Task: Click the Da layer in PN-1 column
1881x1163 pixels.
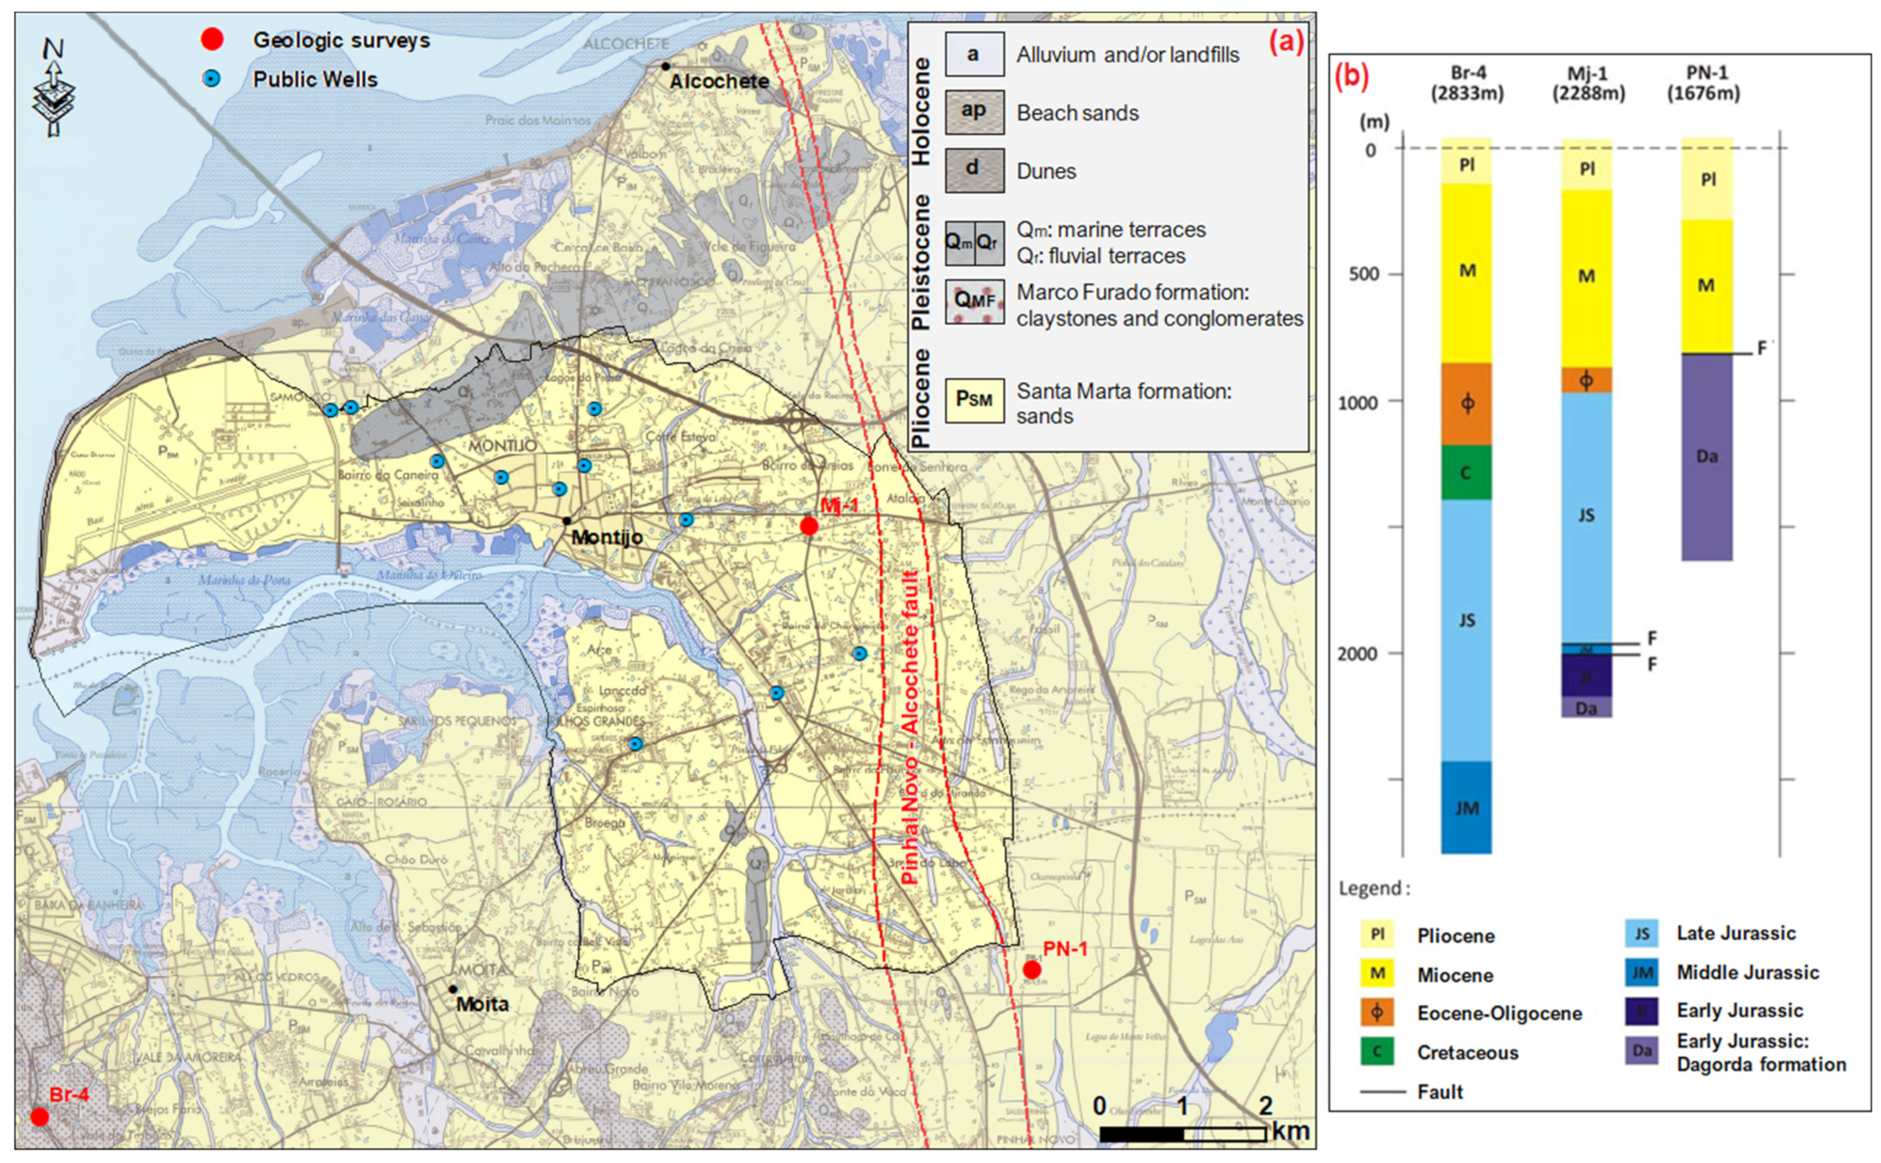Action: (x=1707, y=457)
